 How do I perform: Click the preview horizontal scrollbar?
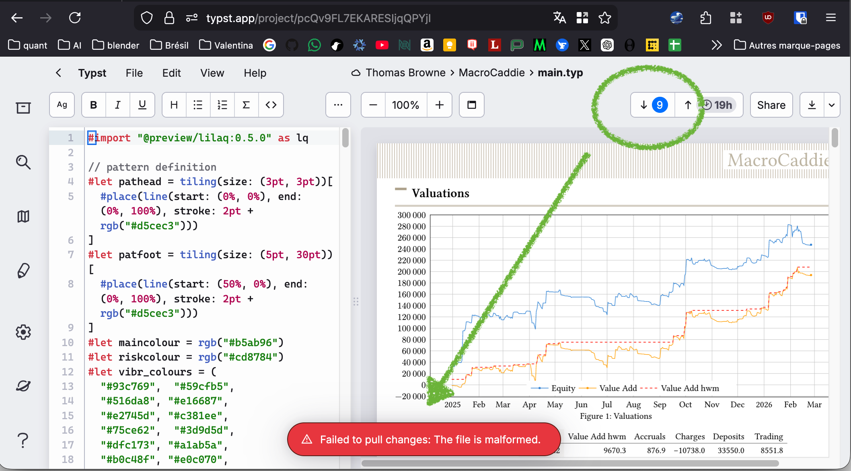(x=570, y=463)
